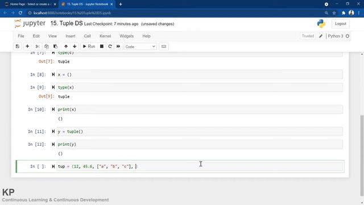Click the notebook vertical scrollbar

pos(362,155)
